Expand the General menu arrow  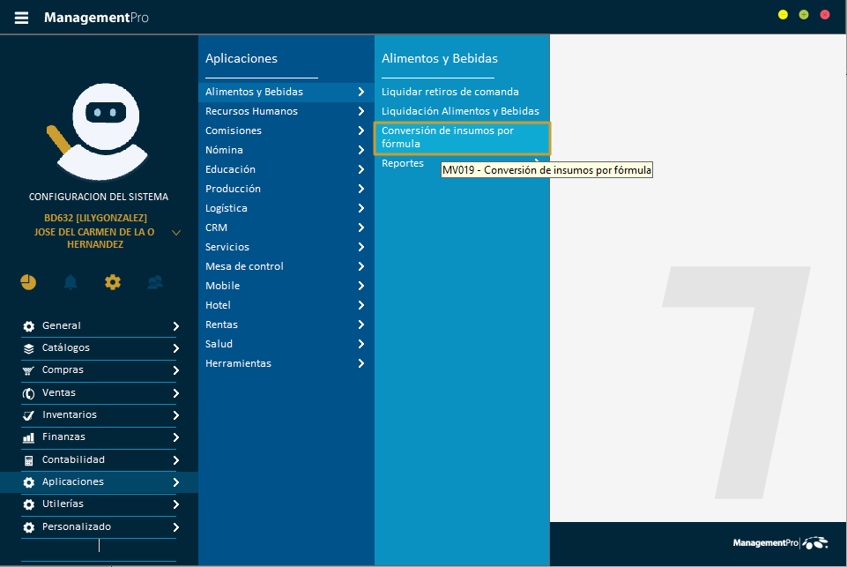pos(175,326)
